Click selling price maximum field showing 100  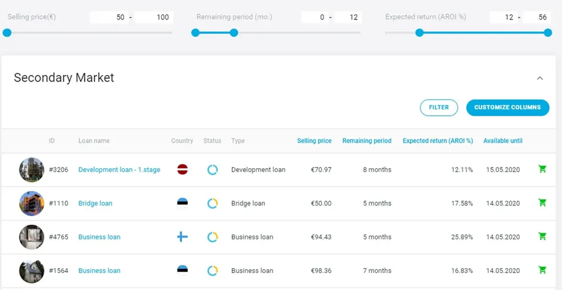pos(154,17)
